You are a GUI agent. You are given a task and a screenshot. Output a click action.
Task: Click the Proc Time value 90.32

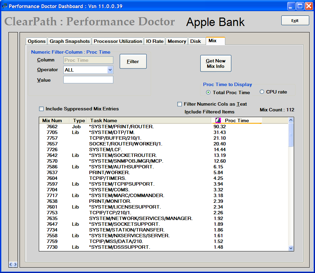point(220,127)
